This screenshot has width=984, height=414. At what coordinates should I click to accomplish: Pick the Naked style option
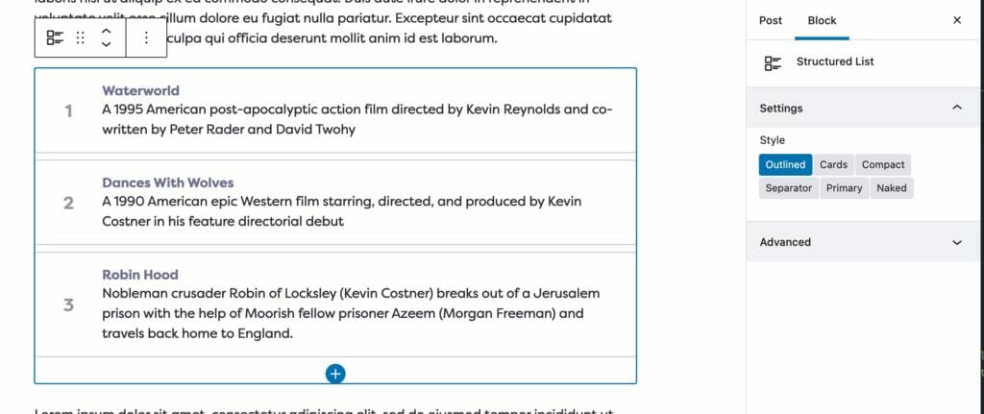(891, 188)
